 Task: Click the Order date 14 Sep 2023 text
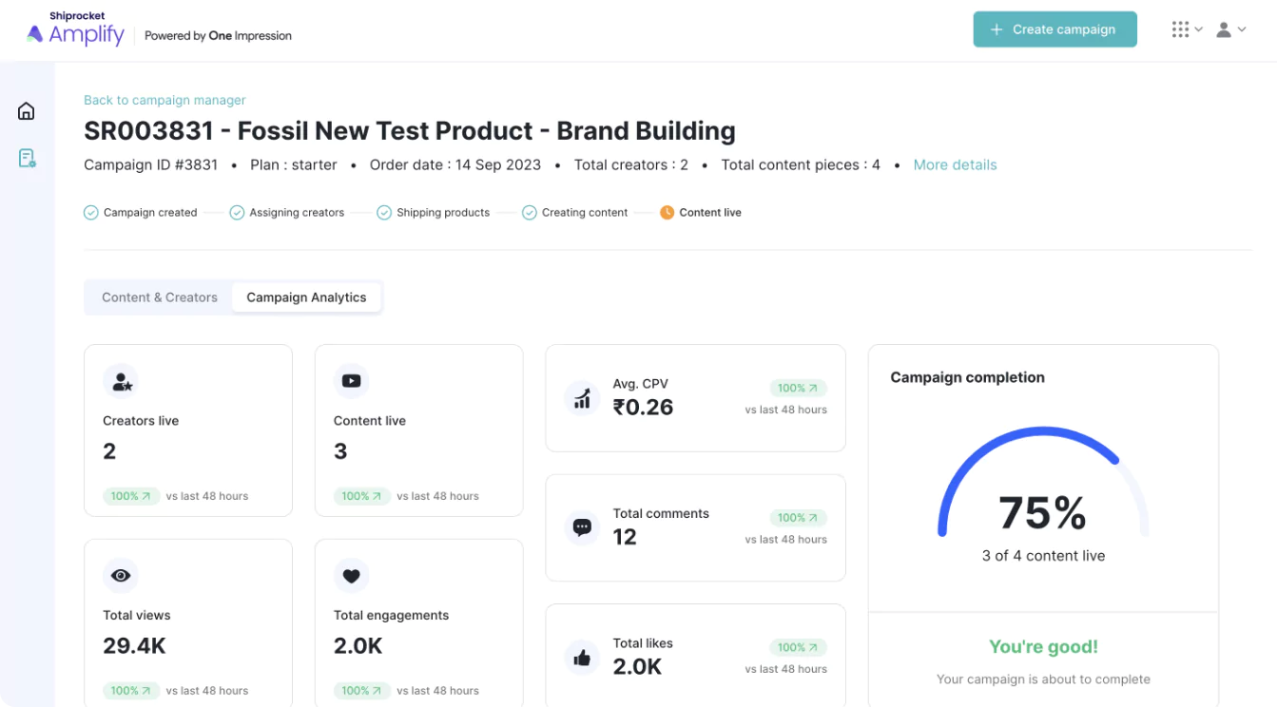(455, 164)
